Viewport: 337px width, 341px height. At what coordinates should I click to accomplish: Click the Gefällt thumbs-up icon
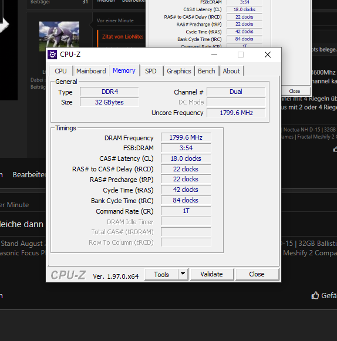coord(315,295)
